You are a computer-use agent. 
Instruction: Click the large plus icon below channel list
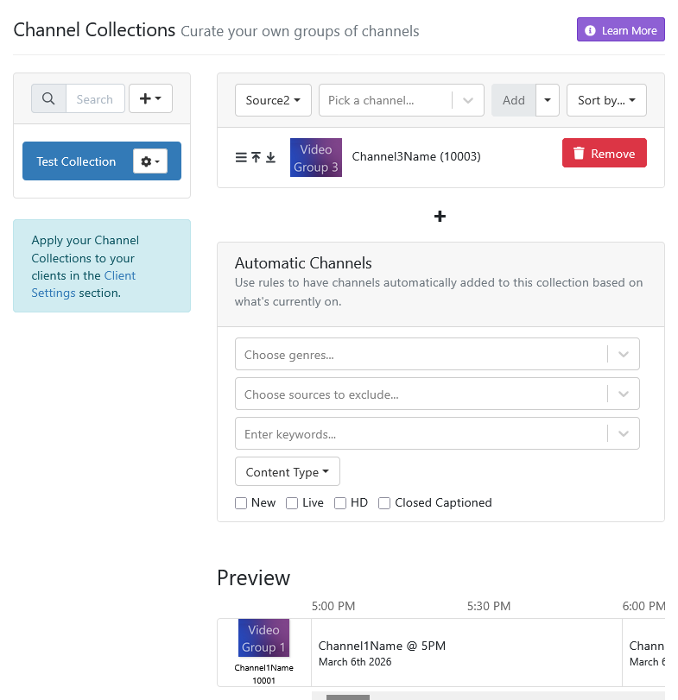[x=440, y=216]
